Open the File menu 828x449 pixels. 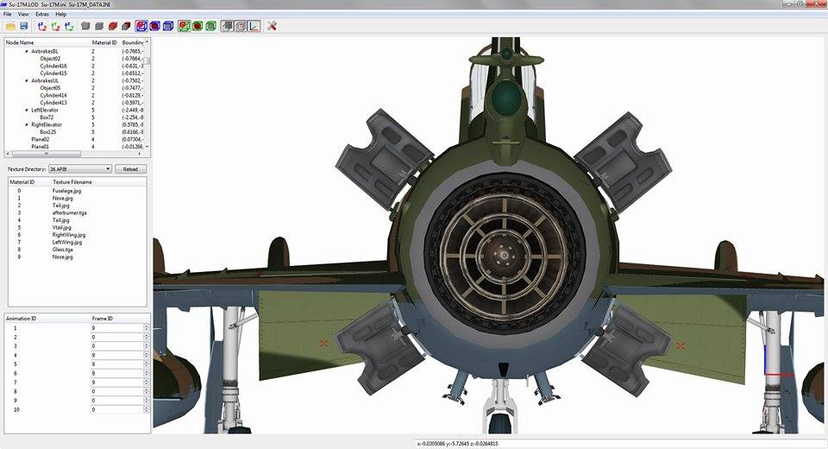(x=8, y=15)
